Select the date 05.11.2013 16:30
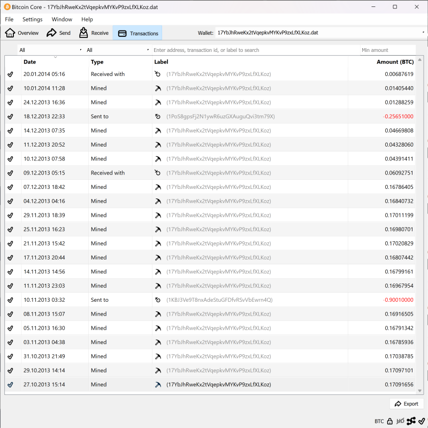The width and height of the screenshot is (428, 428). tap(44, 328)
